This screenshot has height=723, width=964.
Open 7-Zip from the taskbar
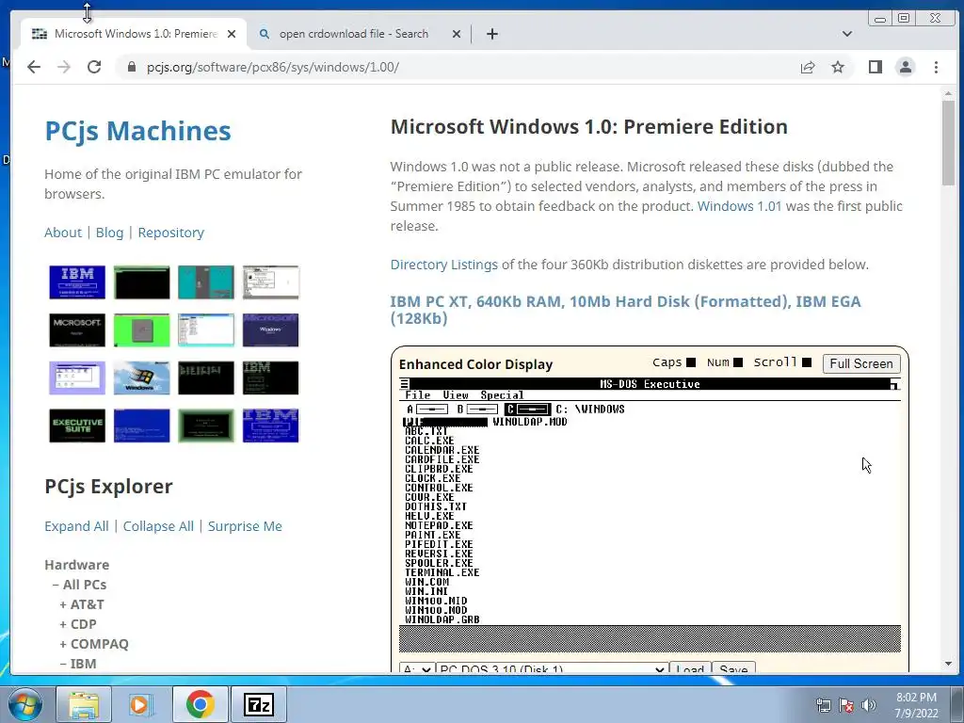(258, 704)
